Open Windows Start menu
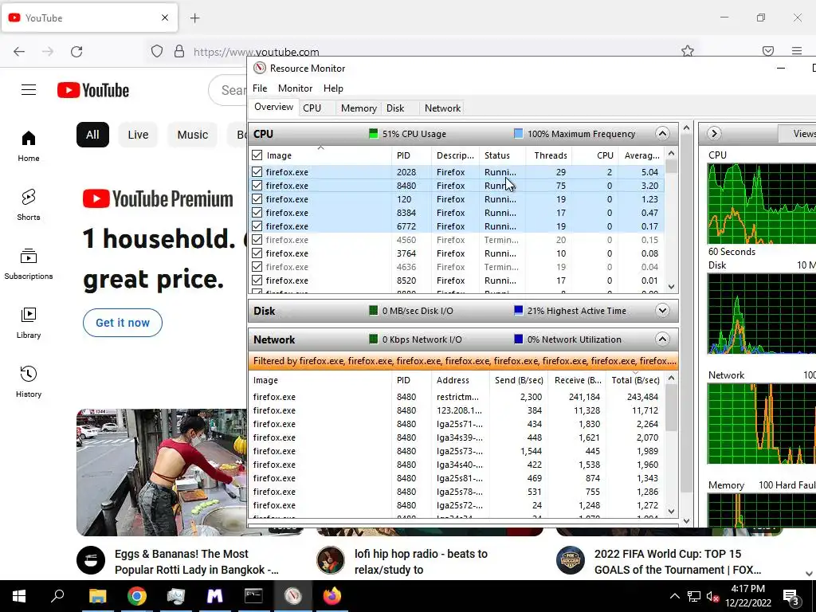 19,596
